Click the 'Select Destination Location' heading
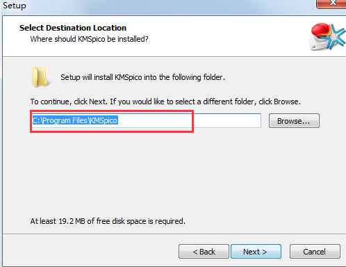Image resolution: width=346 pixels, height=267 pixels. click(73, 28)
